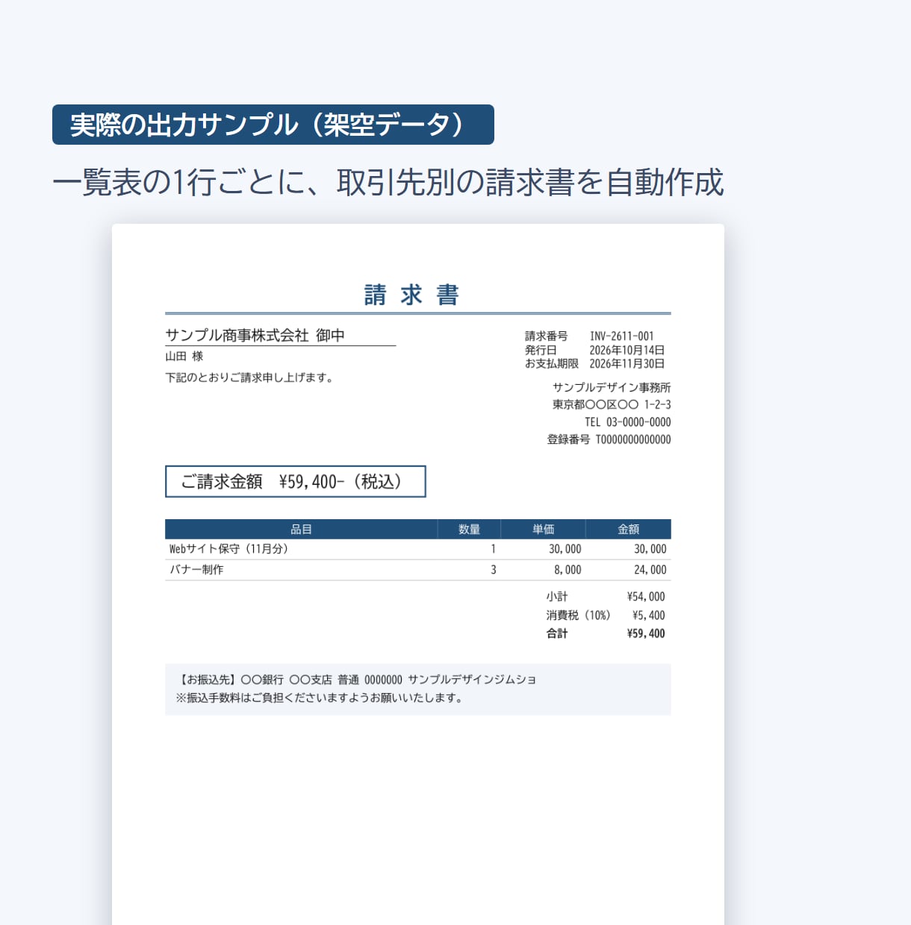Viewport: 911px width, 925px height.
Task: Click the 数量 column header
Action: coord(469,529)
